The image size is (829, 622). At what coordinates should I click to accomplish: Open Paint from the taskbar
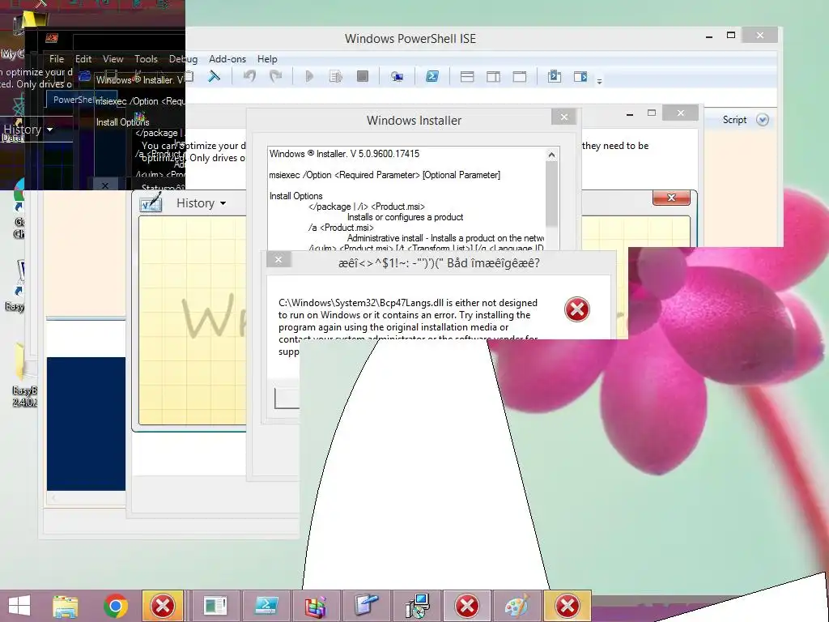517,606
